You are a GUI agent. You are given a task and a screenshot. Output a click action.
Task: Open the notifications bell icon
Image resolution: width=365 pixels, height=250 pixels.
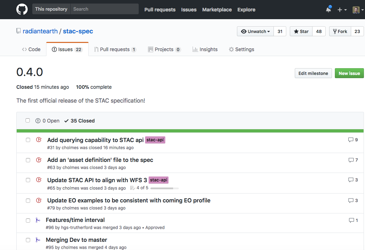click(x=328, y=9)
